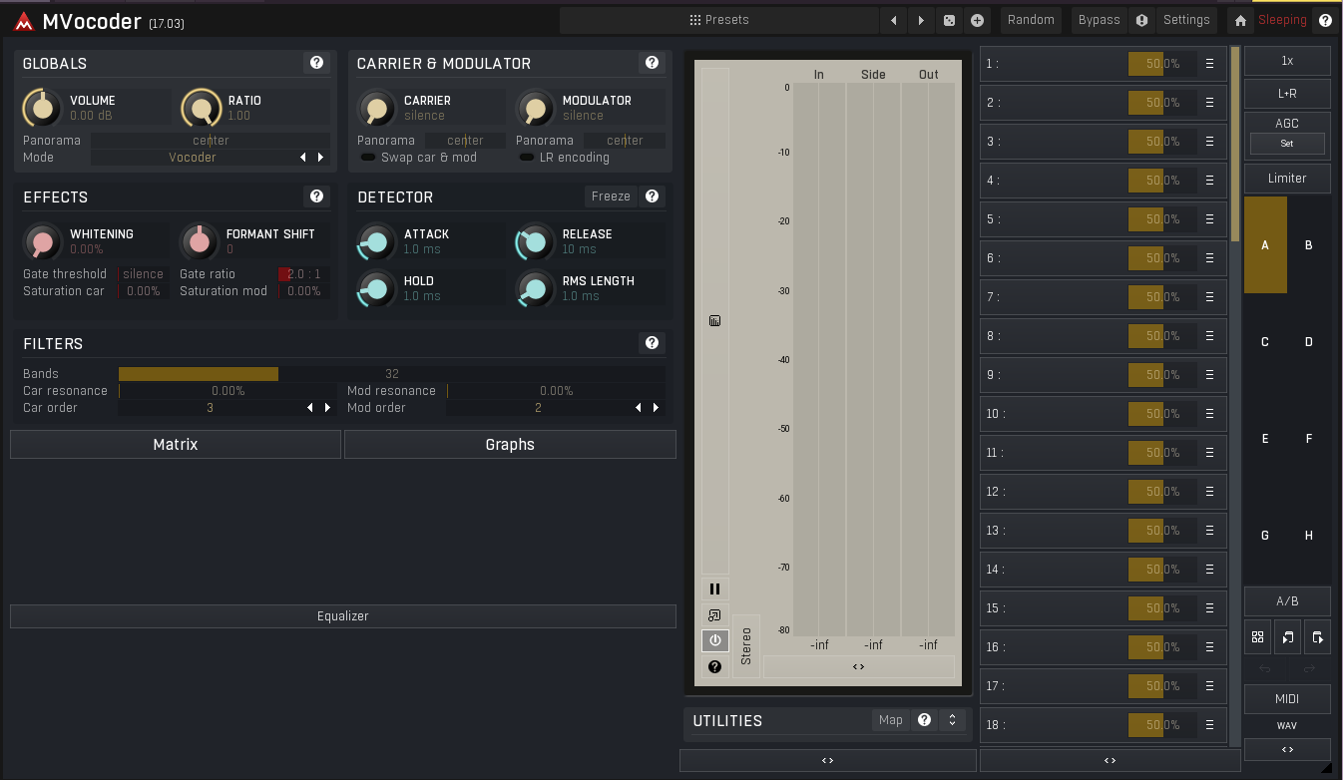
Task: Toggle the MIDI button
Action: point(1287,699)
